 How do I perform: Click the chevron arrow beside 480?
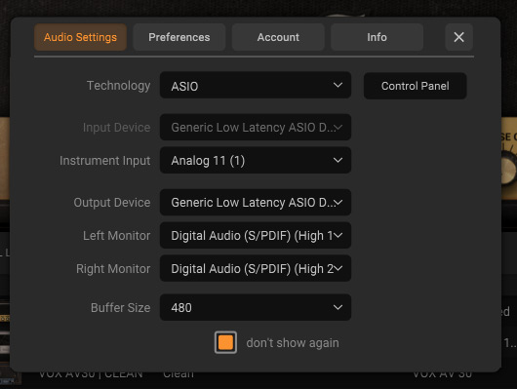coord(338,307)
